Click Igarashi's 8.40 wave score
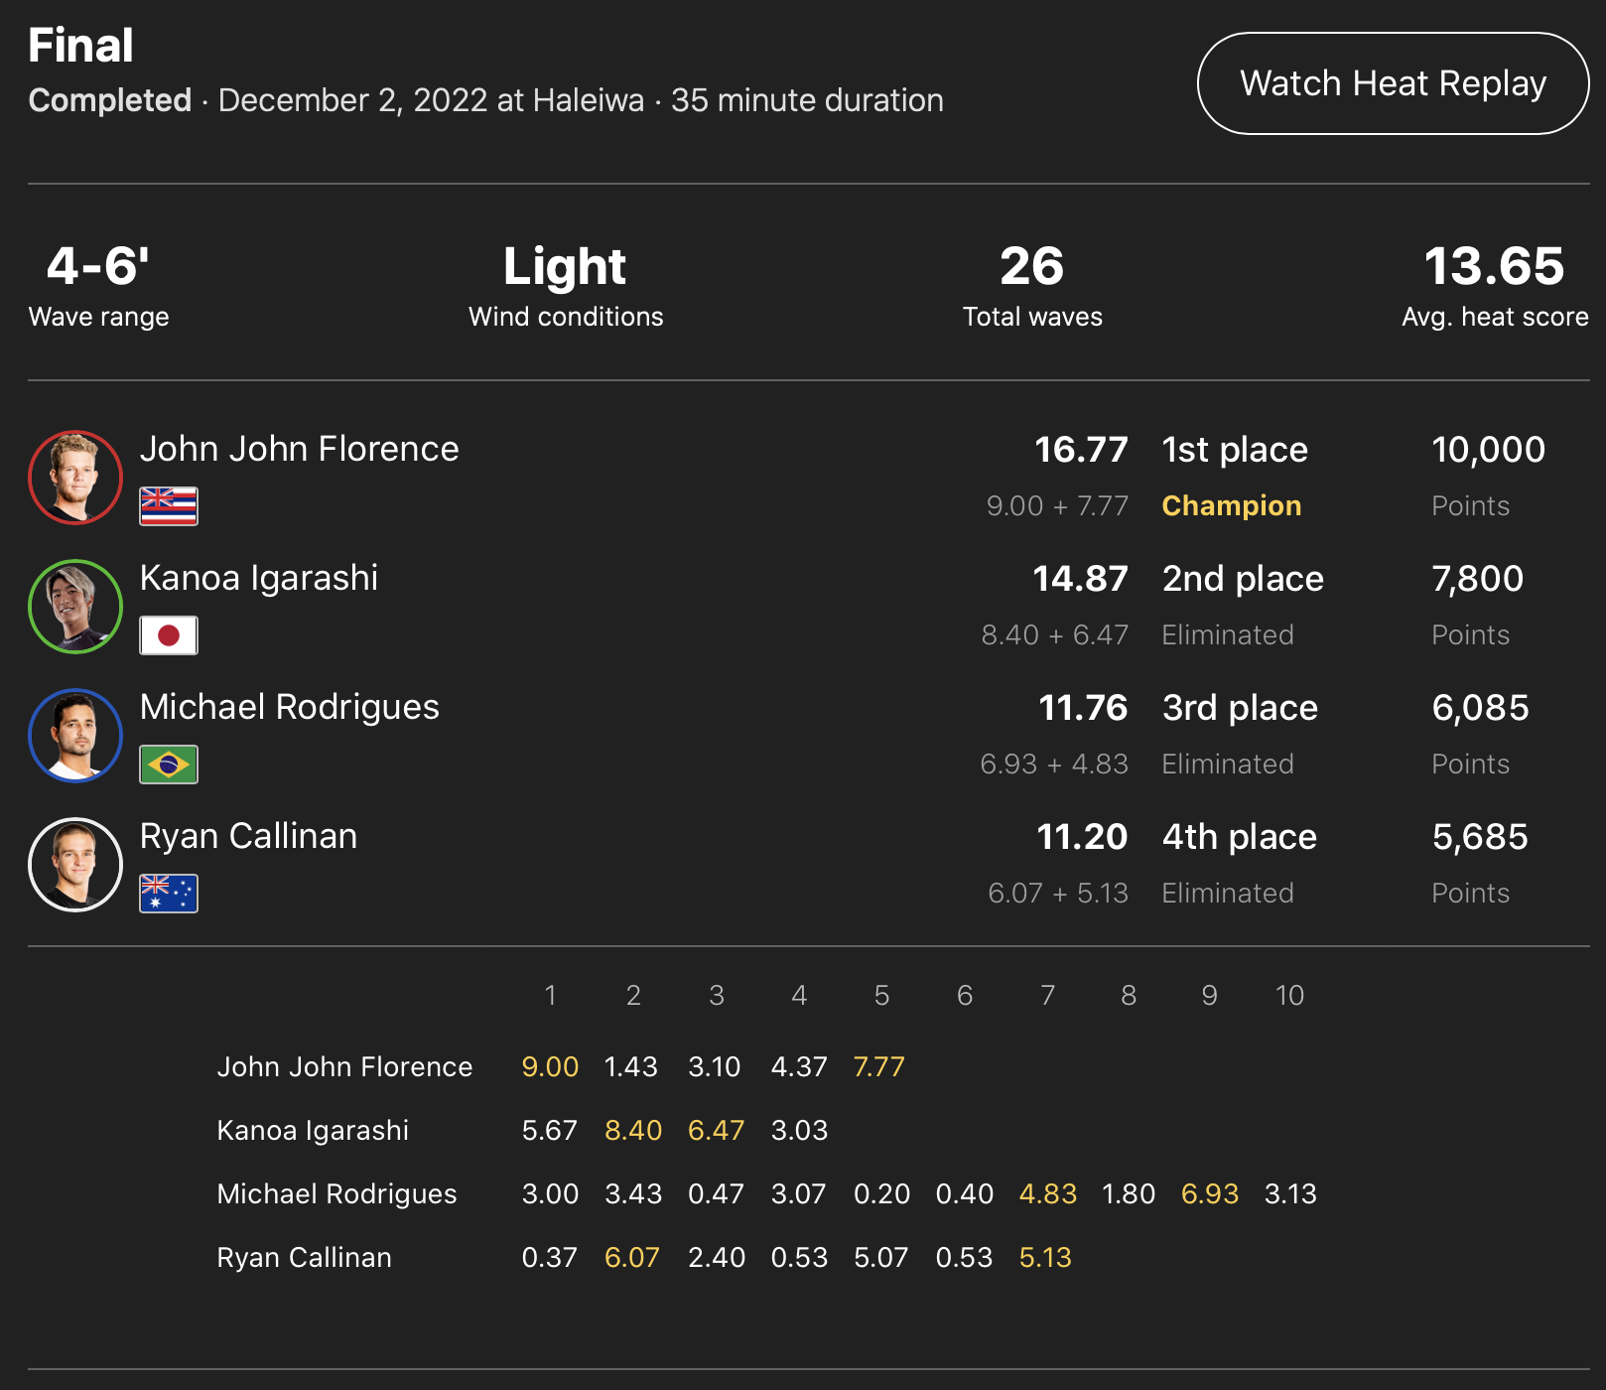Screen dimensions: 1606x1390 point(633,1130)
